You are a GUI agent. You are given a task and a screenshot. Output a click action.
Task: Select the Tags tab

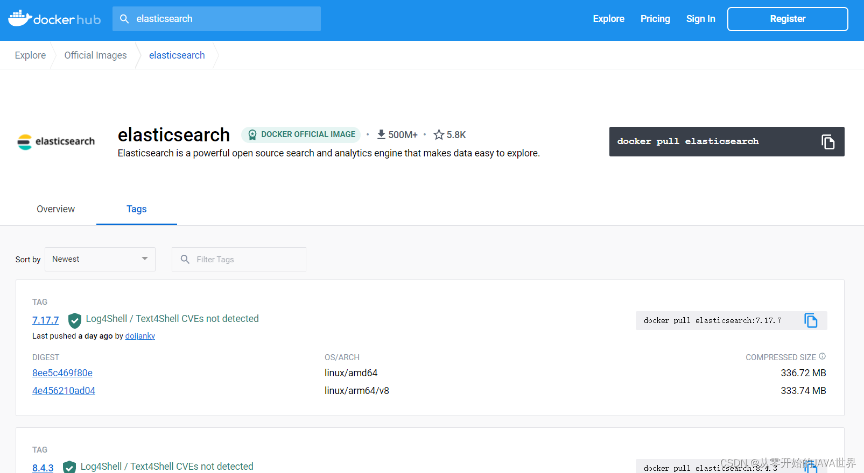click(x=137, y=209)
